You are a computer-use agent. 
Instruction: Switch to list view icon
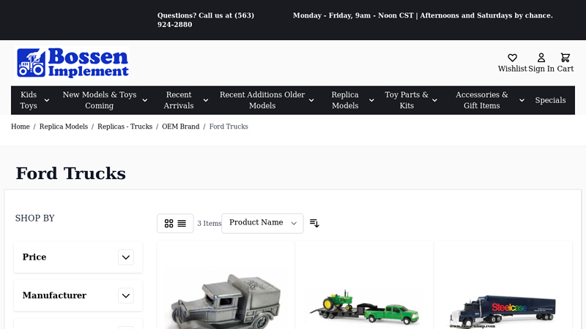click(x=182, y=224)
